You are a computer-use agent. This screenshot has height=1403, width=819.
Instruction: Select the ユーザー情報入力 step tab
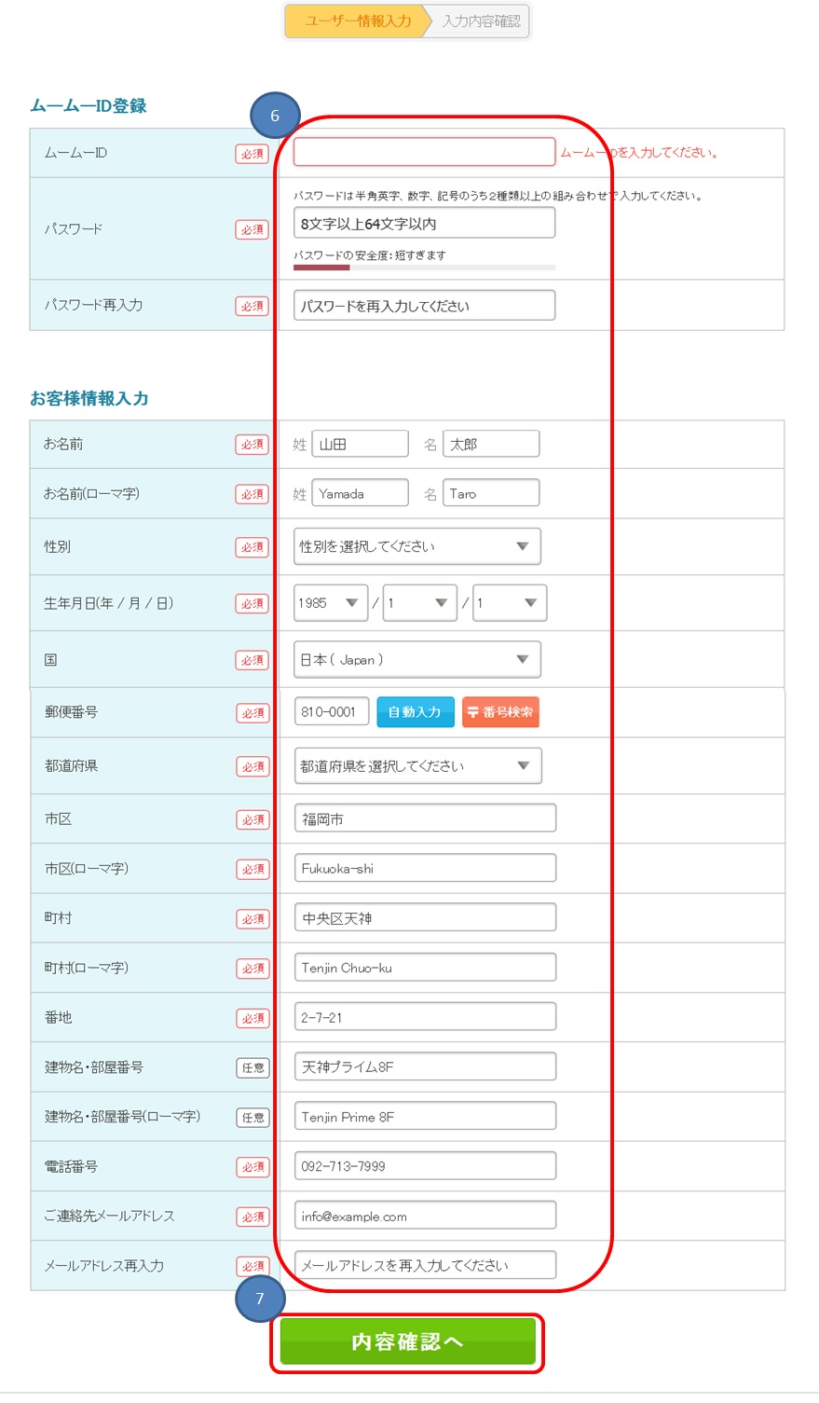click(357, 21)
